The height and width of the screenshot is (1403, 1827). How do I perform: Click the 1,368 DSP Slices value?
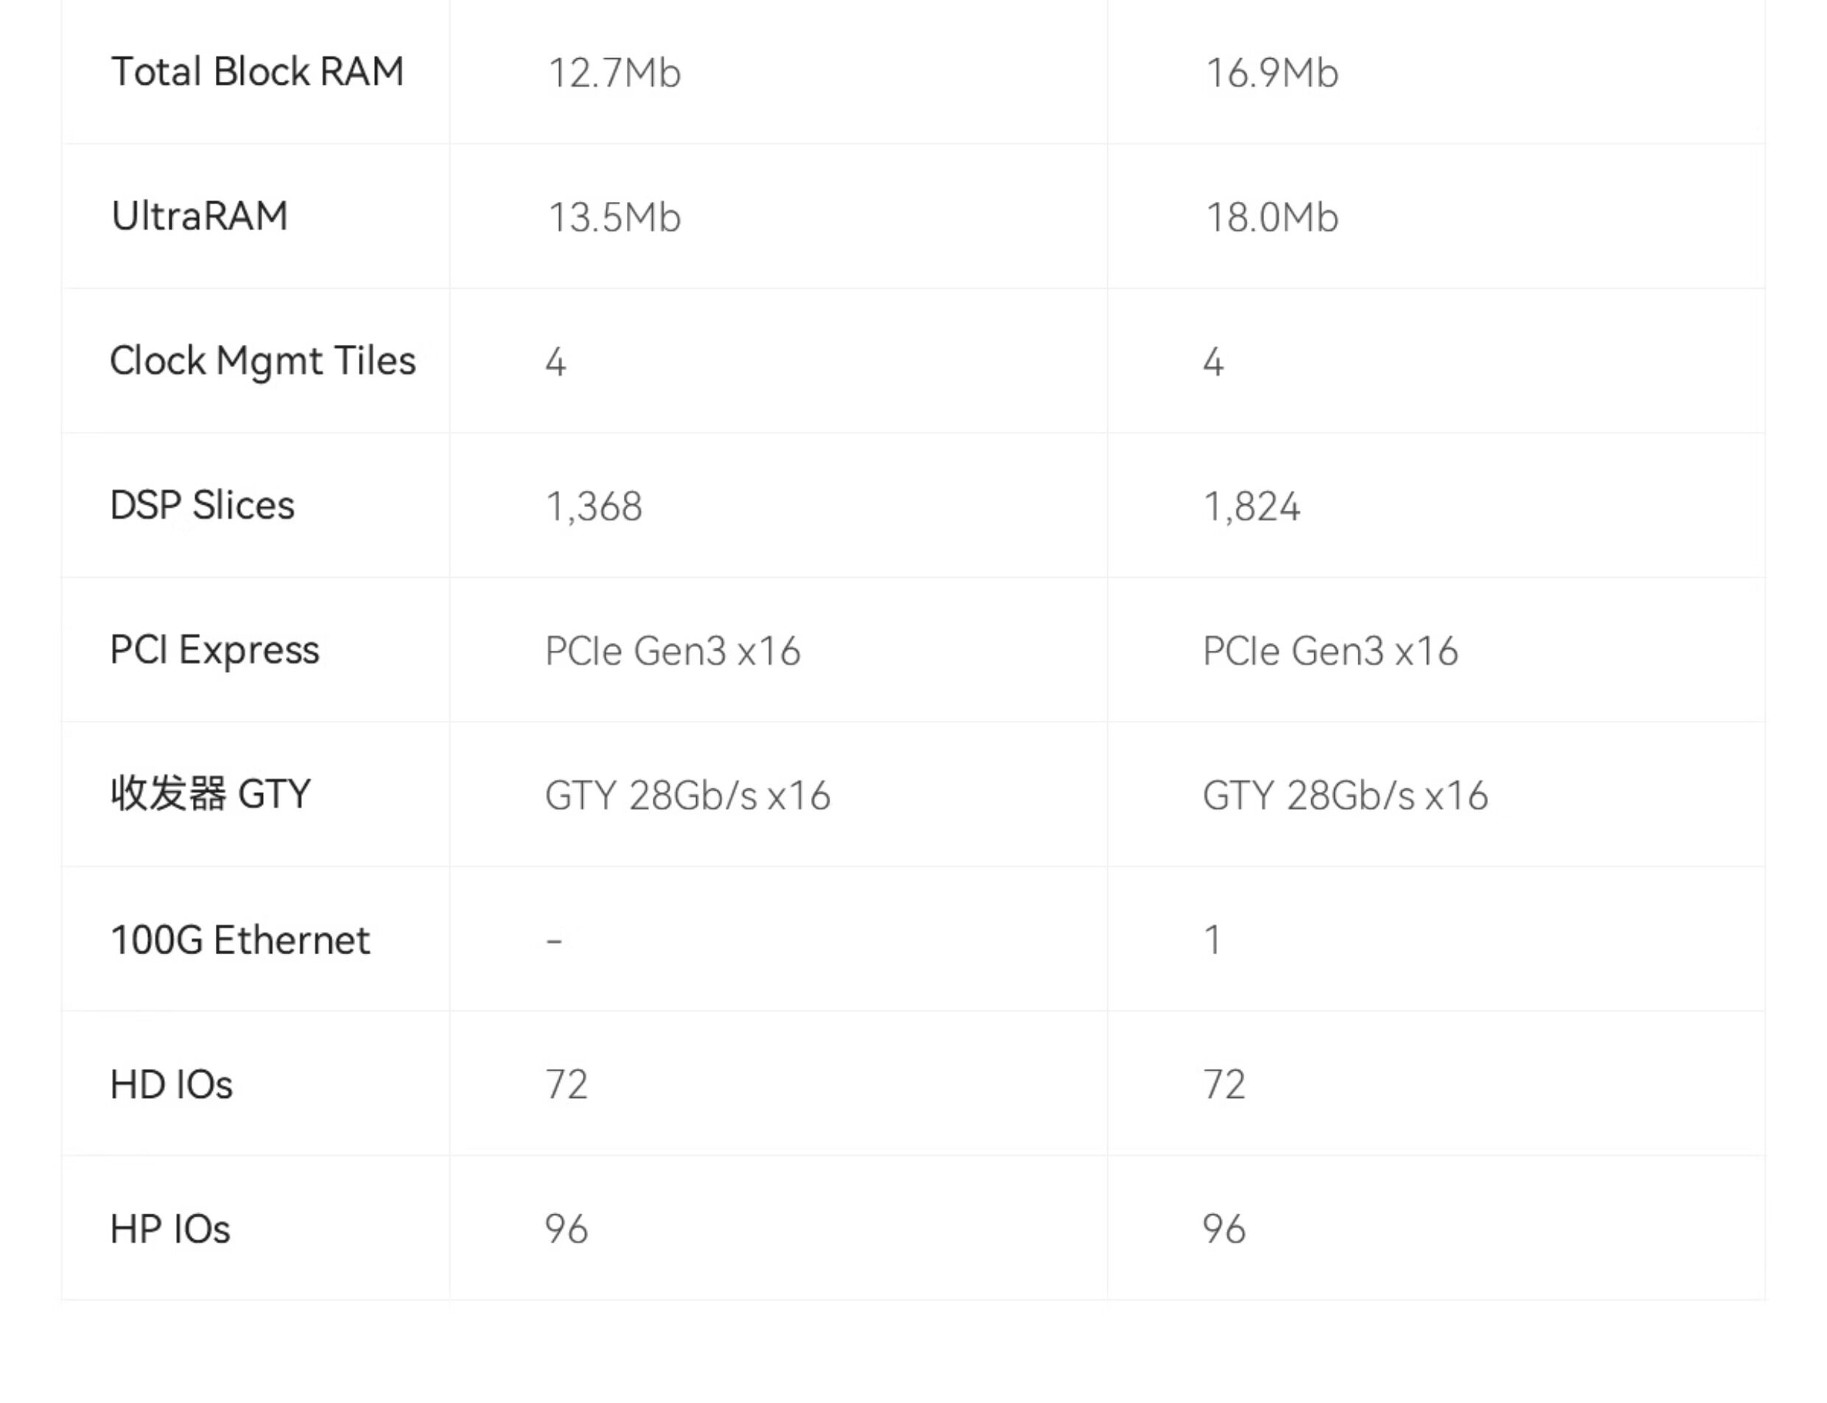pos(594,507)
